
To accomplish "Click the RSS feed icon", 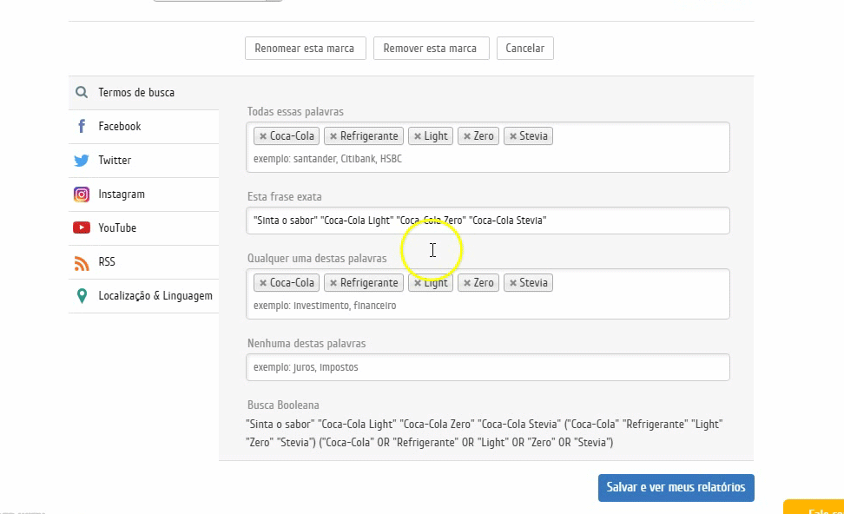I will coord(82,262).
